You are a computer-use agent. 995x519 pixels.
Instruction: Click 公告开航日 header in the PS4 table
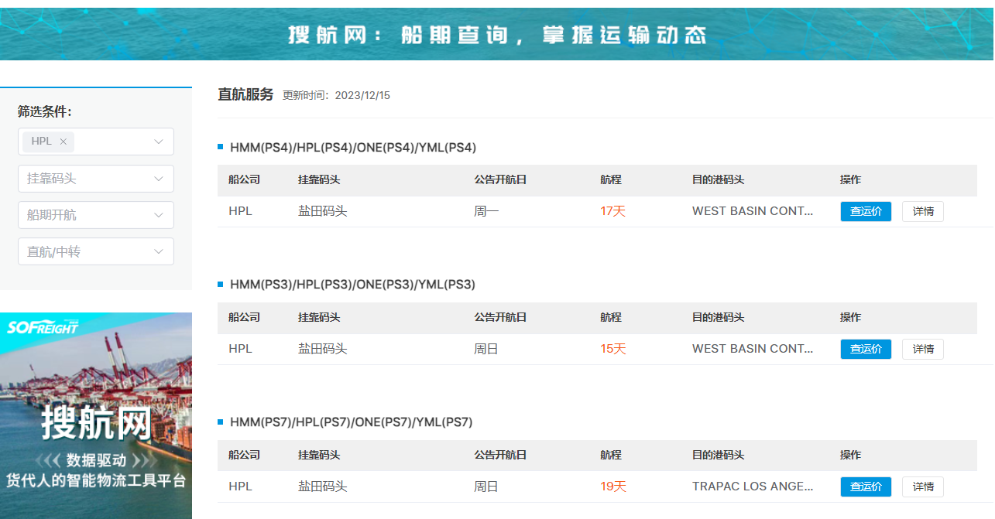[500, 179]
